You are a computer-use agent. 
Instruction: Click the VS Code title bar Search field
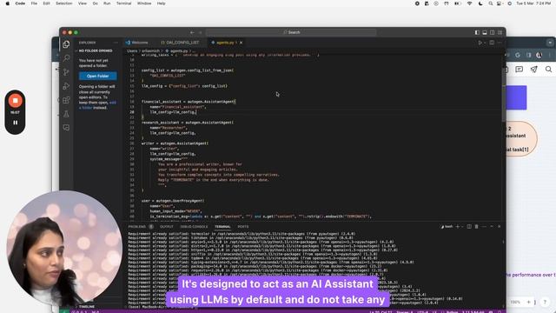(x=291, y=32)
